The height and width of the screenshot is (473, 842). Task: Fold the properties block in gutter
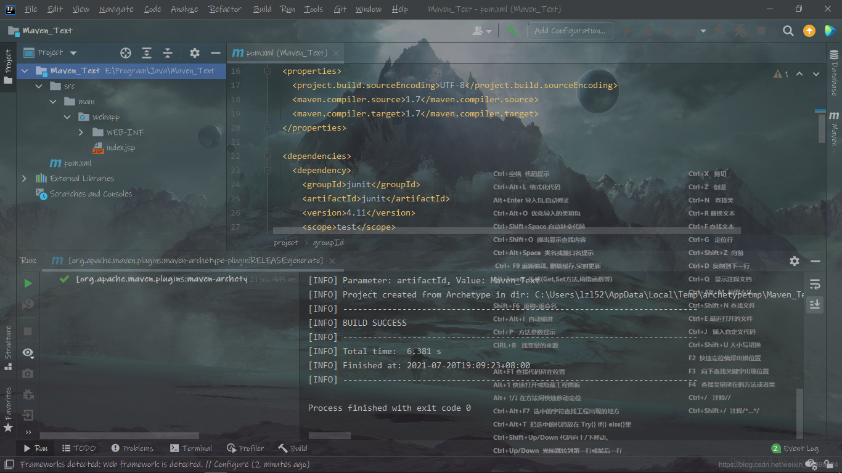click(268, 71)
